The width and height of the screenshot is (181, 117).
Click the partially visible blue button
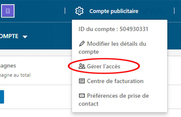point(2,97)
